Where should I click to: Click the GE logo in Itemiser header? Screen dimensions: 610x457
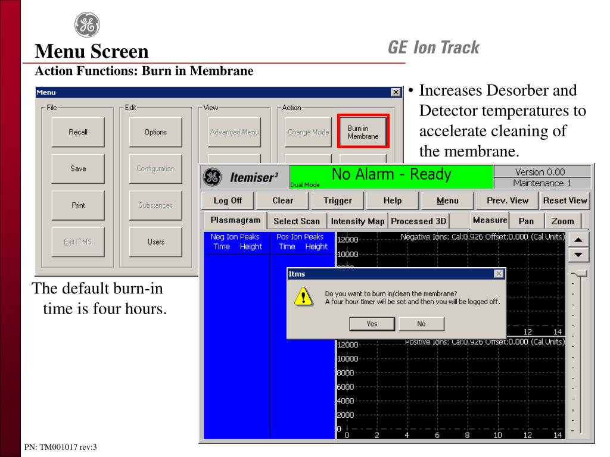[212, 177]
